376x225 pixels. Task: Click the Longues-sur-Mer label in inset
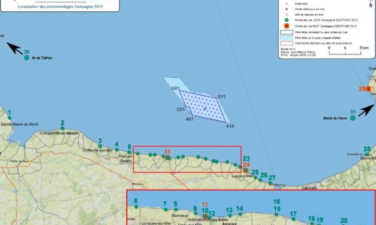[157, 223]
